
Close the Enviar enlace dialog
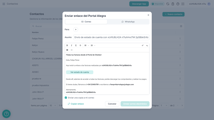coord(148,15)
